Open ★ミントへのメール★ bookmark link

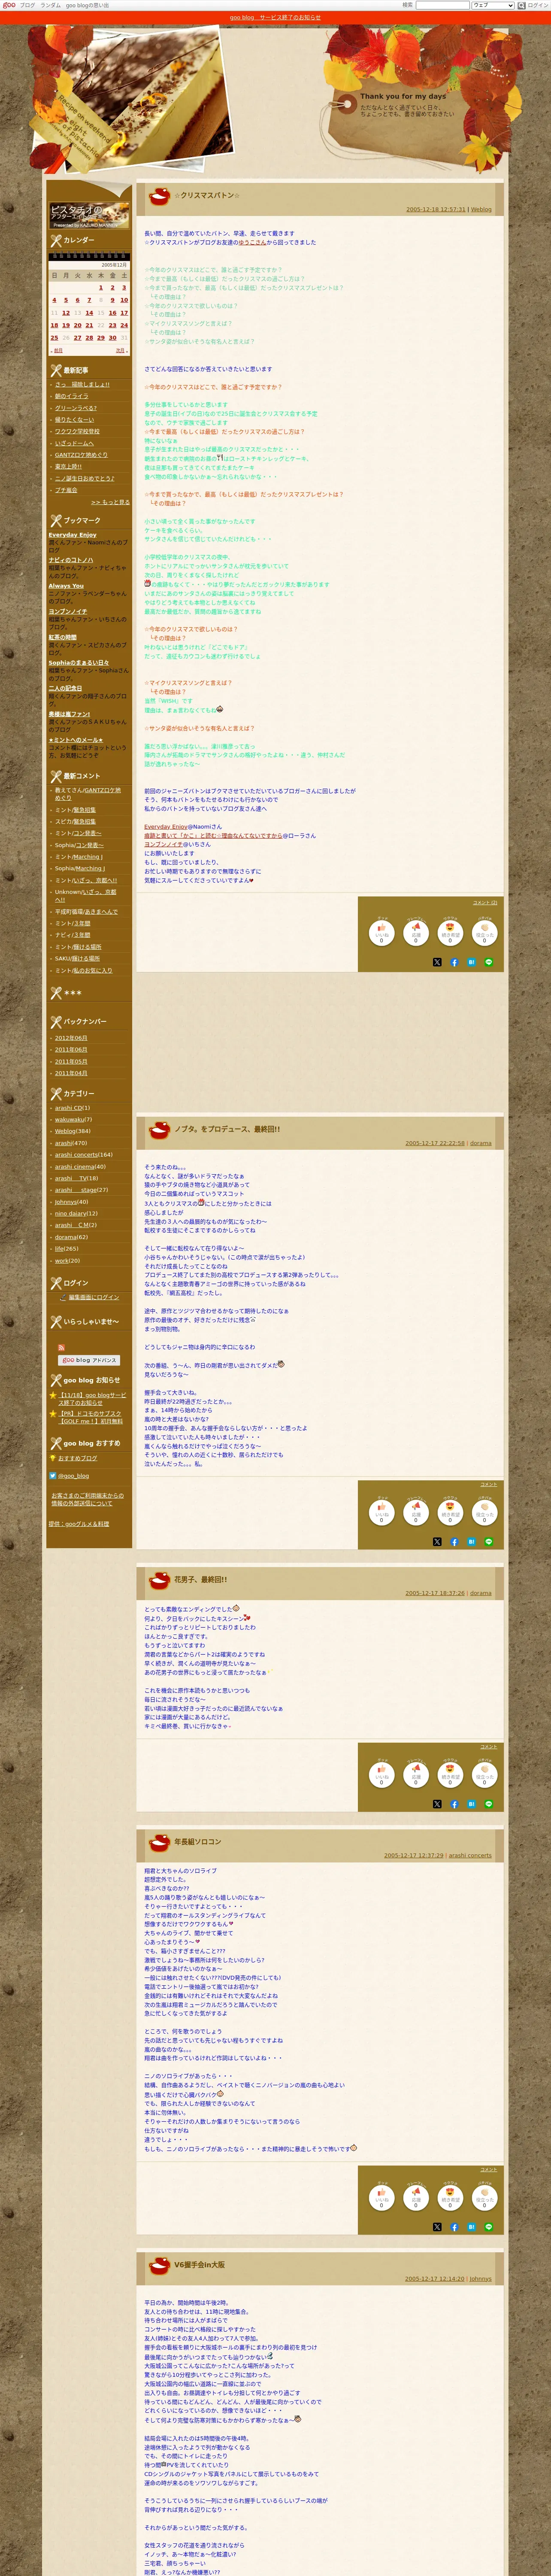pos(76,740)
